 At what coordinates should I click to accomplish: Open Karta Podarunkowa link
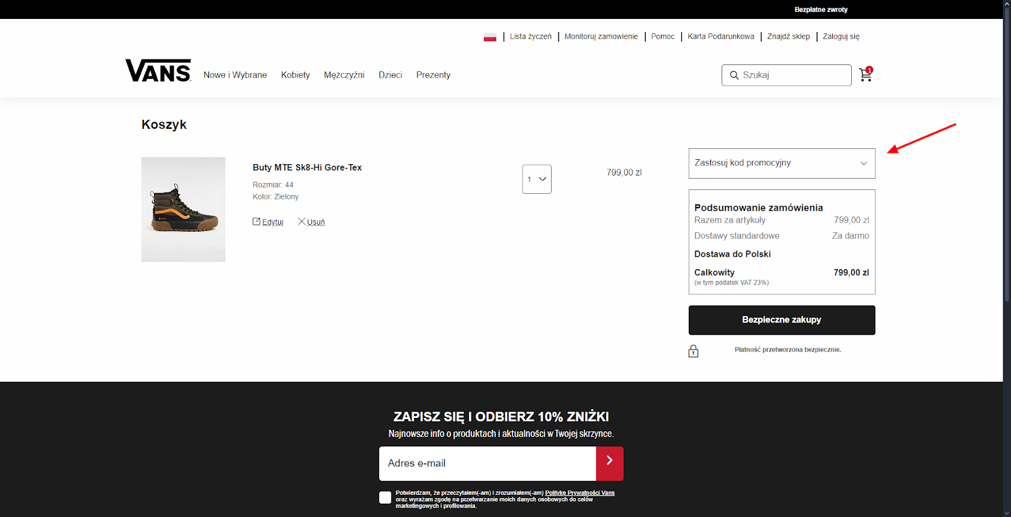(721, 37)
